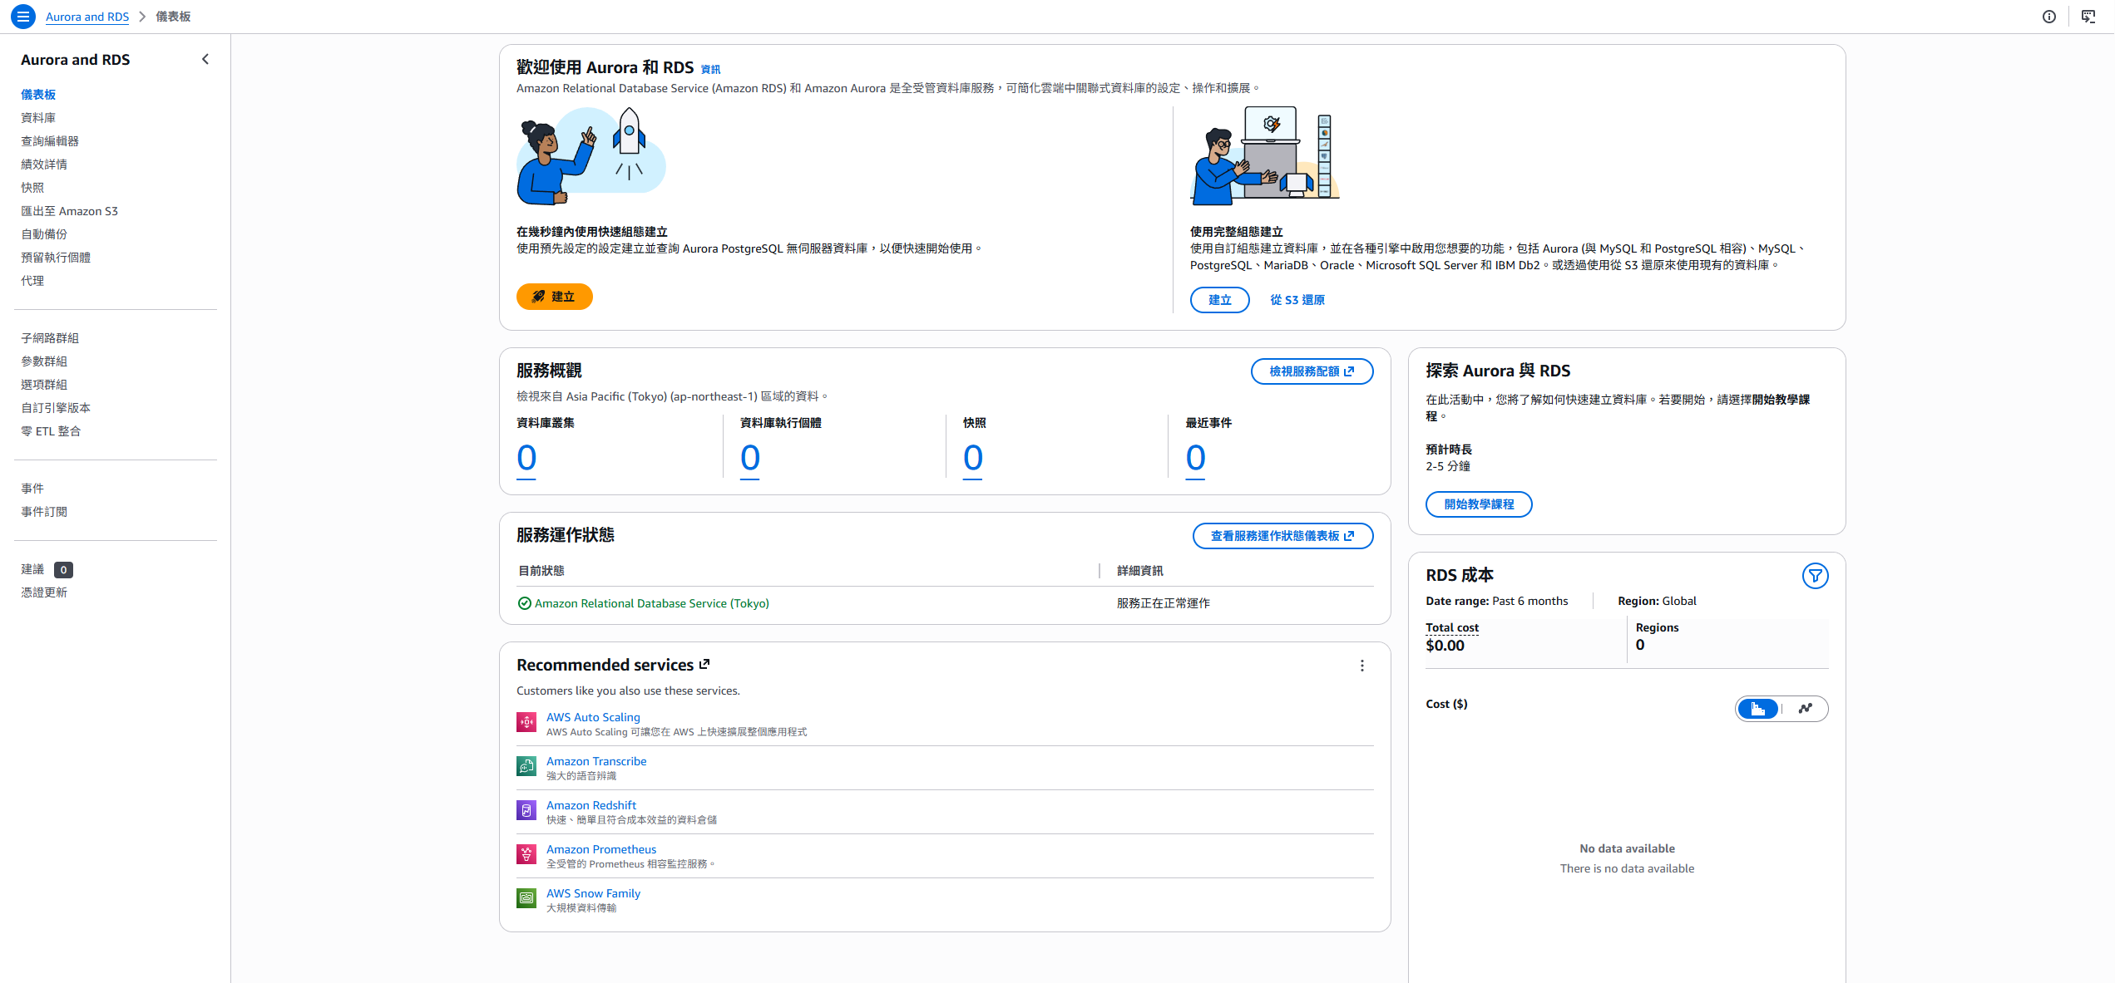Open the AWS Auto Scaling link
Screen dimensions: 2115x983
[593, 717]
